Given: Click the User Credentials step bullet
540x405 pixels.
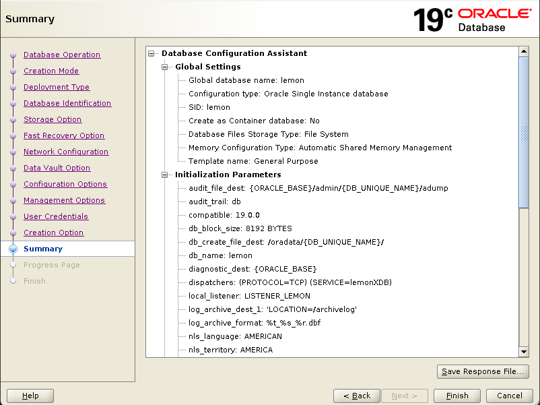Looking at the screenshot, I should click(13, 217).
